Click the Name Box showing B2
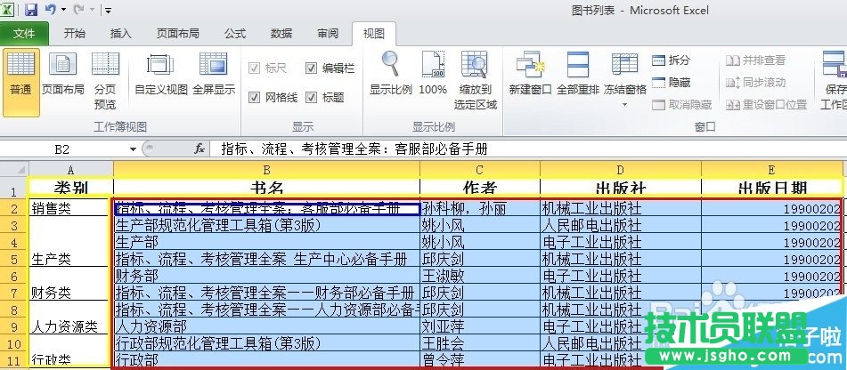 pos(62,149)
